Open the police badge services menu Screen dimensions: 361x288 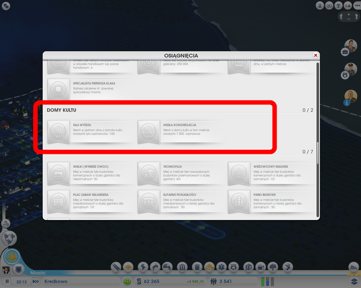[x=234, y=267]
